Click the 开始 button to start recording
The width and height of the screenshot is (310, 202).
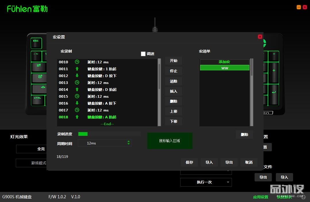click(x=173, y=61)
